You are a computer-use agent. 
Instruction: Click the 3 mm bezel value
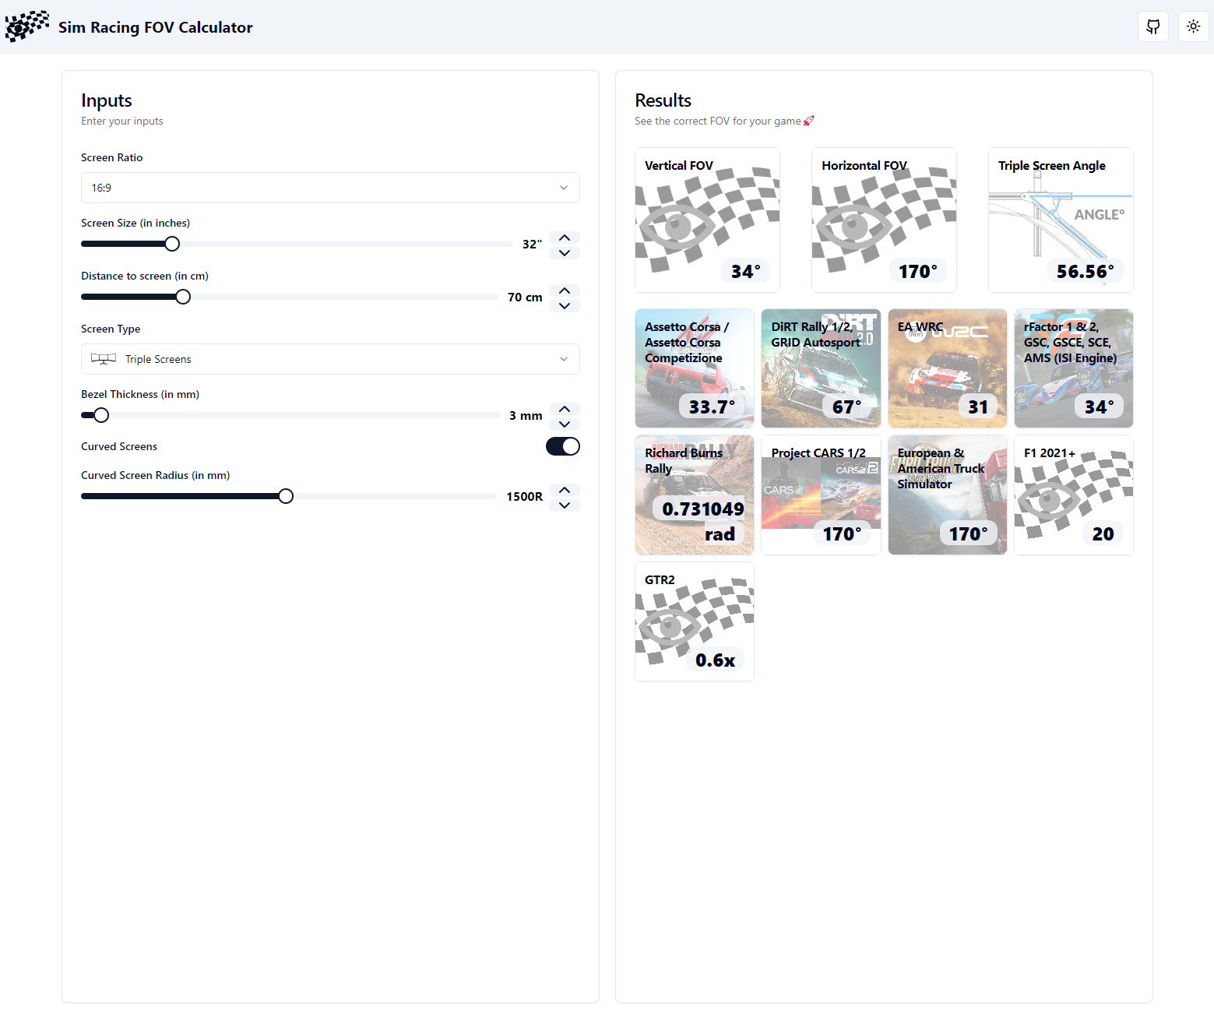point(526,416)
